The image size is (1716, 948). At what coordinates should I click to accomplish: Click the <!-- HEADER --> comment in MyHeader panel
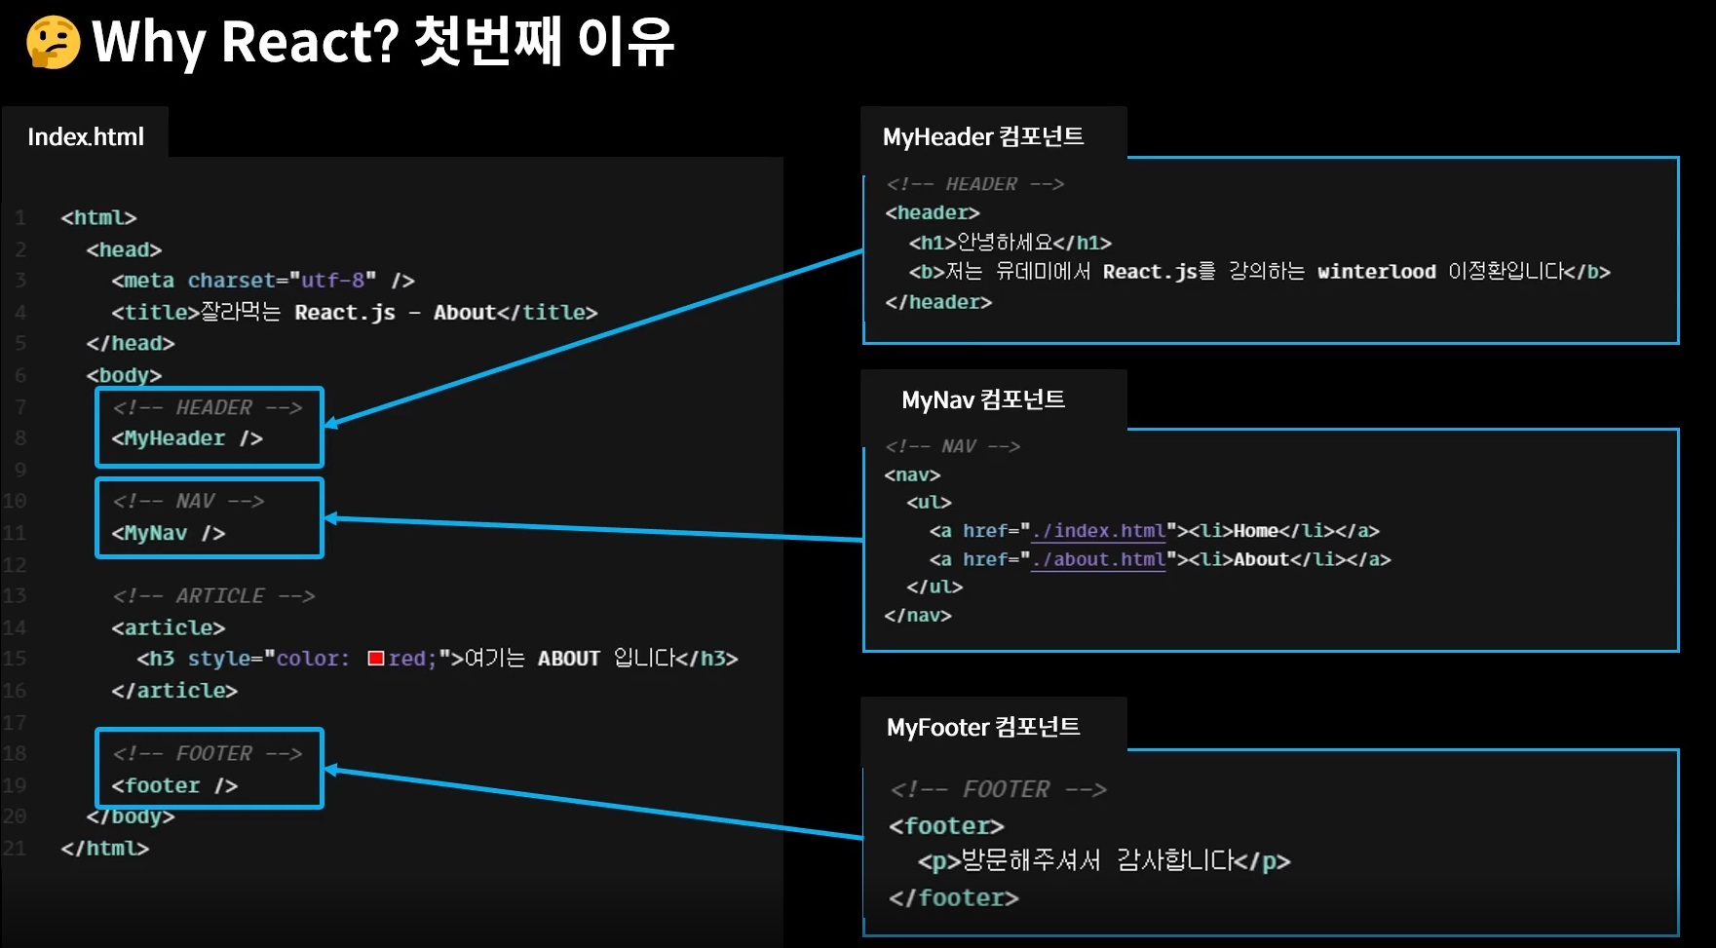pos(974,184)
